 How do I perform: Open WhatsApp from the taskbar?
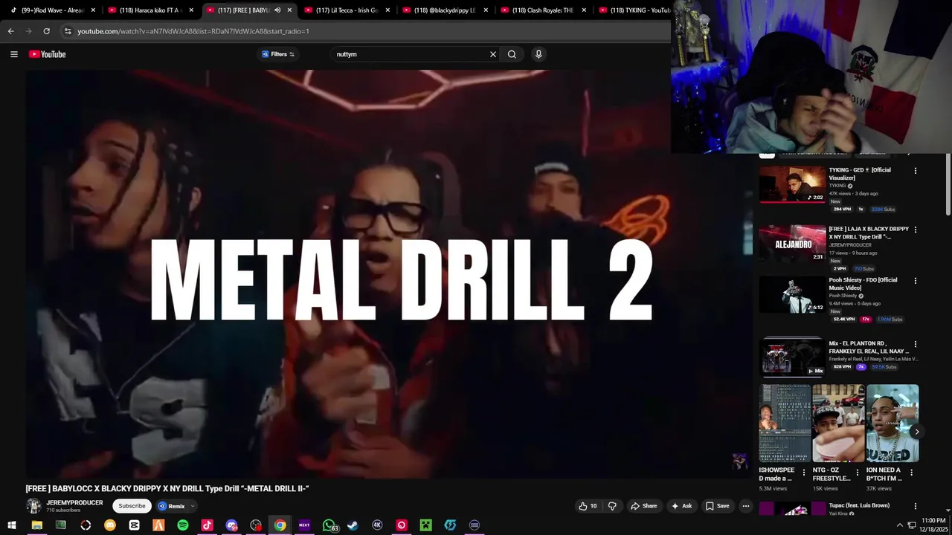click(x=329, y=525)
